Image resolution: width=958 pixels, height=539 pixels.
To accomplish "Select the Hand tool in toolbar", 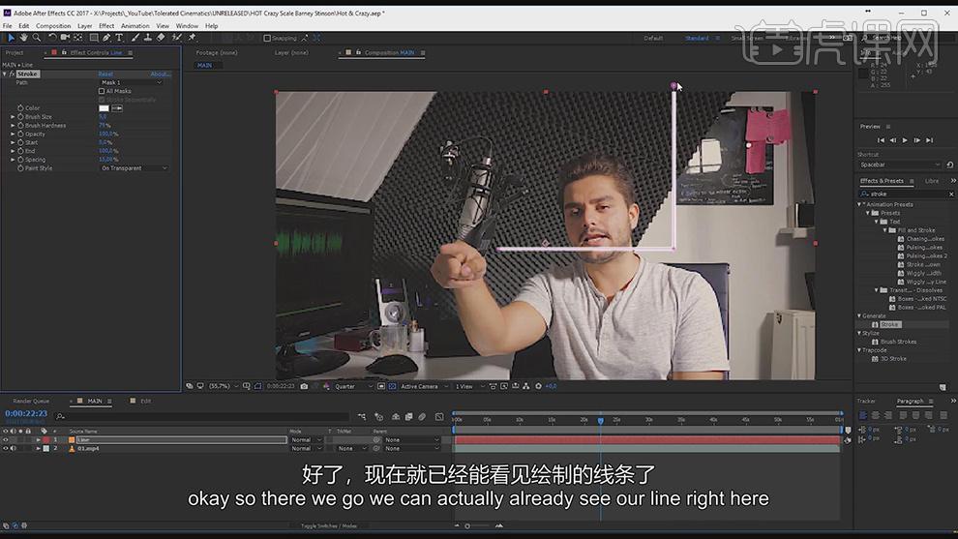I will [24, 38].
